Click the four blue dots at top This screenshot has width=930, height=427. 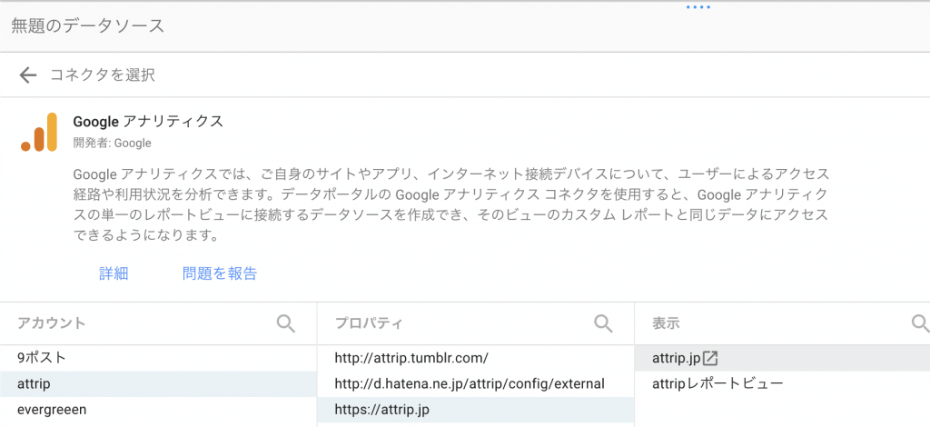(x=698, y=7)
